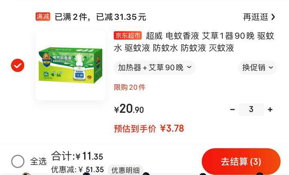Click the 京东超市 store tag

coord(128,35)
